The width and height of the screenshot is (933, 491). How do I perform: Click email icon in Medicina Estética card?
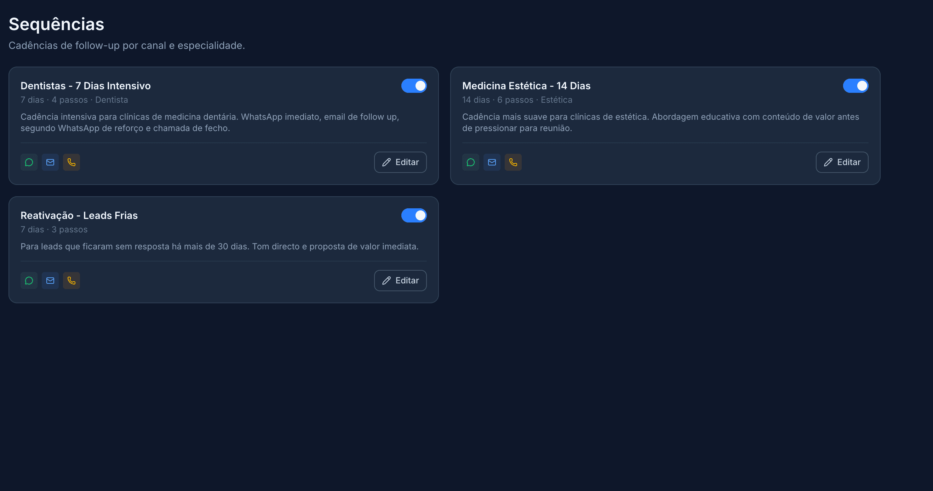tap(492, 162)
